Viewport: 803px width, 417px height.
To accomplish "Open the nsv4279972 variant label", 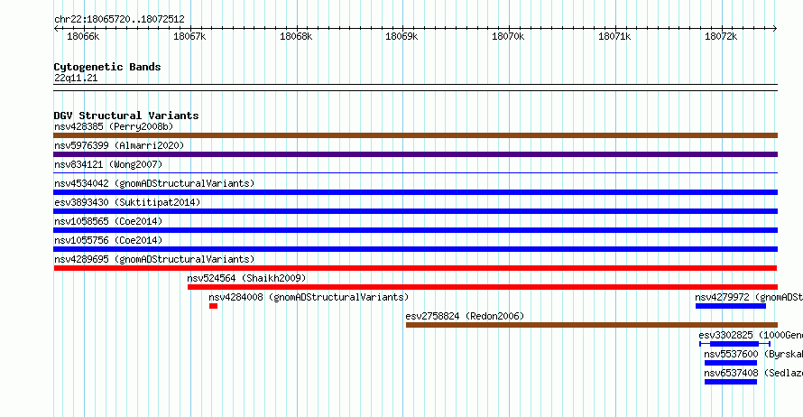I will pos(749,297).
